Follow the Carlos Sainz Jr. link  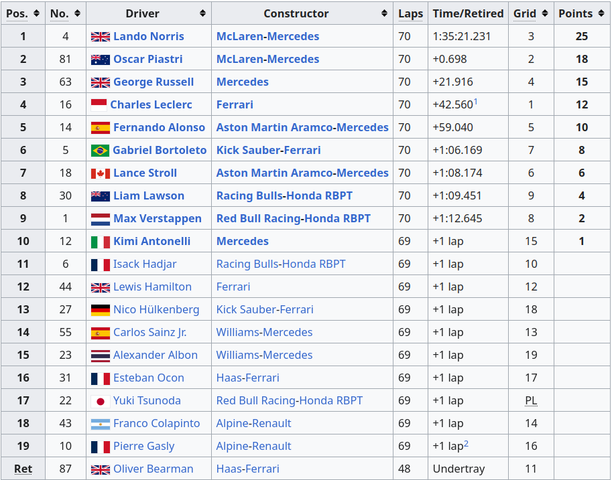click(x=150, y=332)
